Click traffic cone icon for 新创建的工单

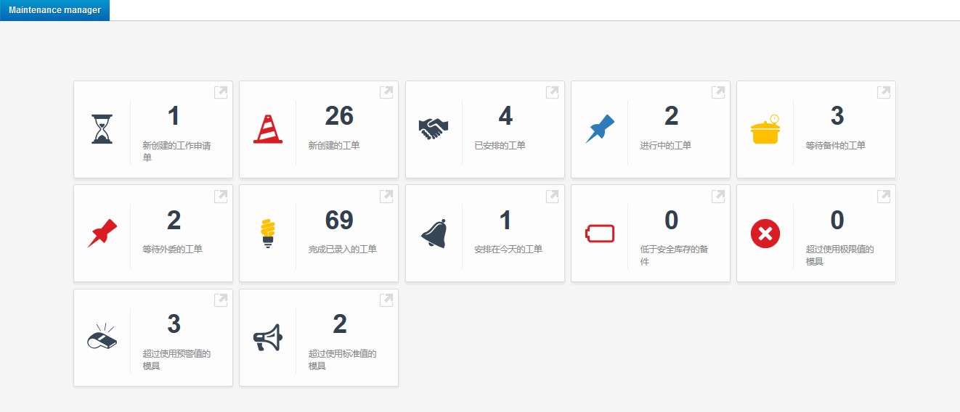pyautogui.click(x=268, y=129)
